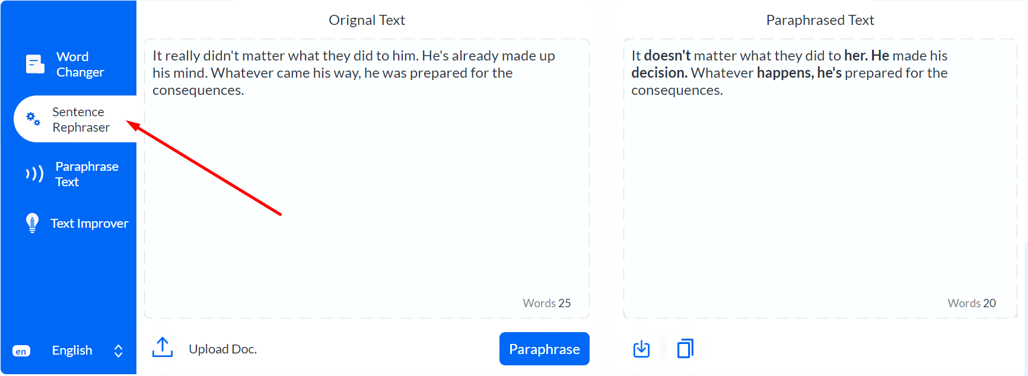Screen dimensions: 1028x376
Task: Copy paraphrased text with copy icon
Action: point(685,348)
